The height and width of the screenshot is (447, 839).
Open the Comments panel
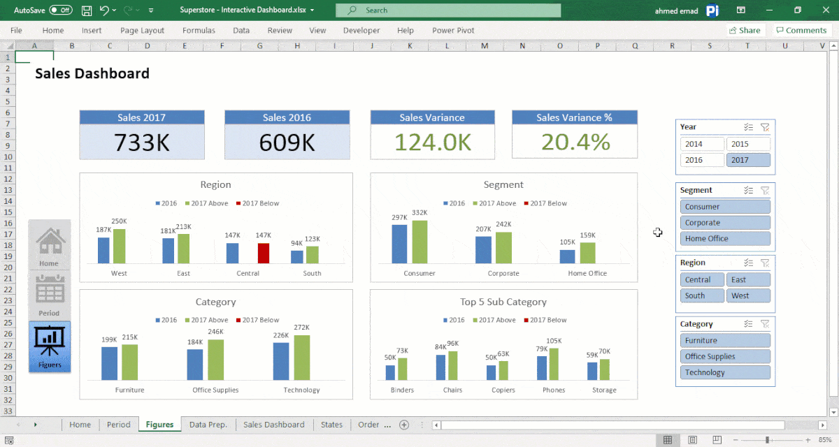[801, 30]
